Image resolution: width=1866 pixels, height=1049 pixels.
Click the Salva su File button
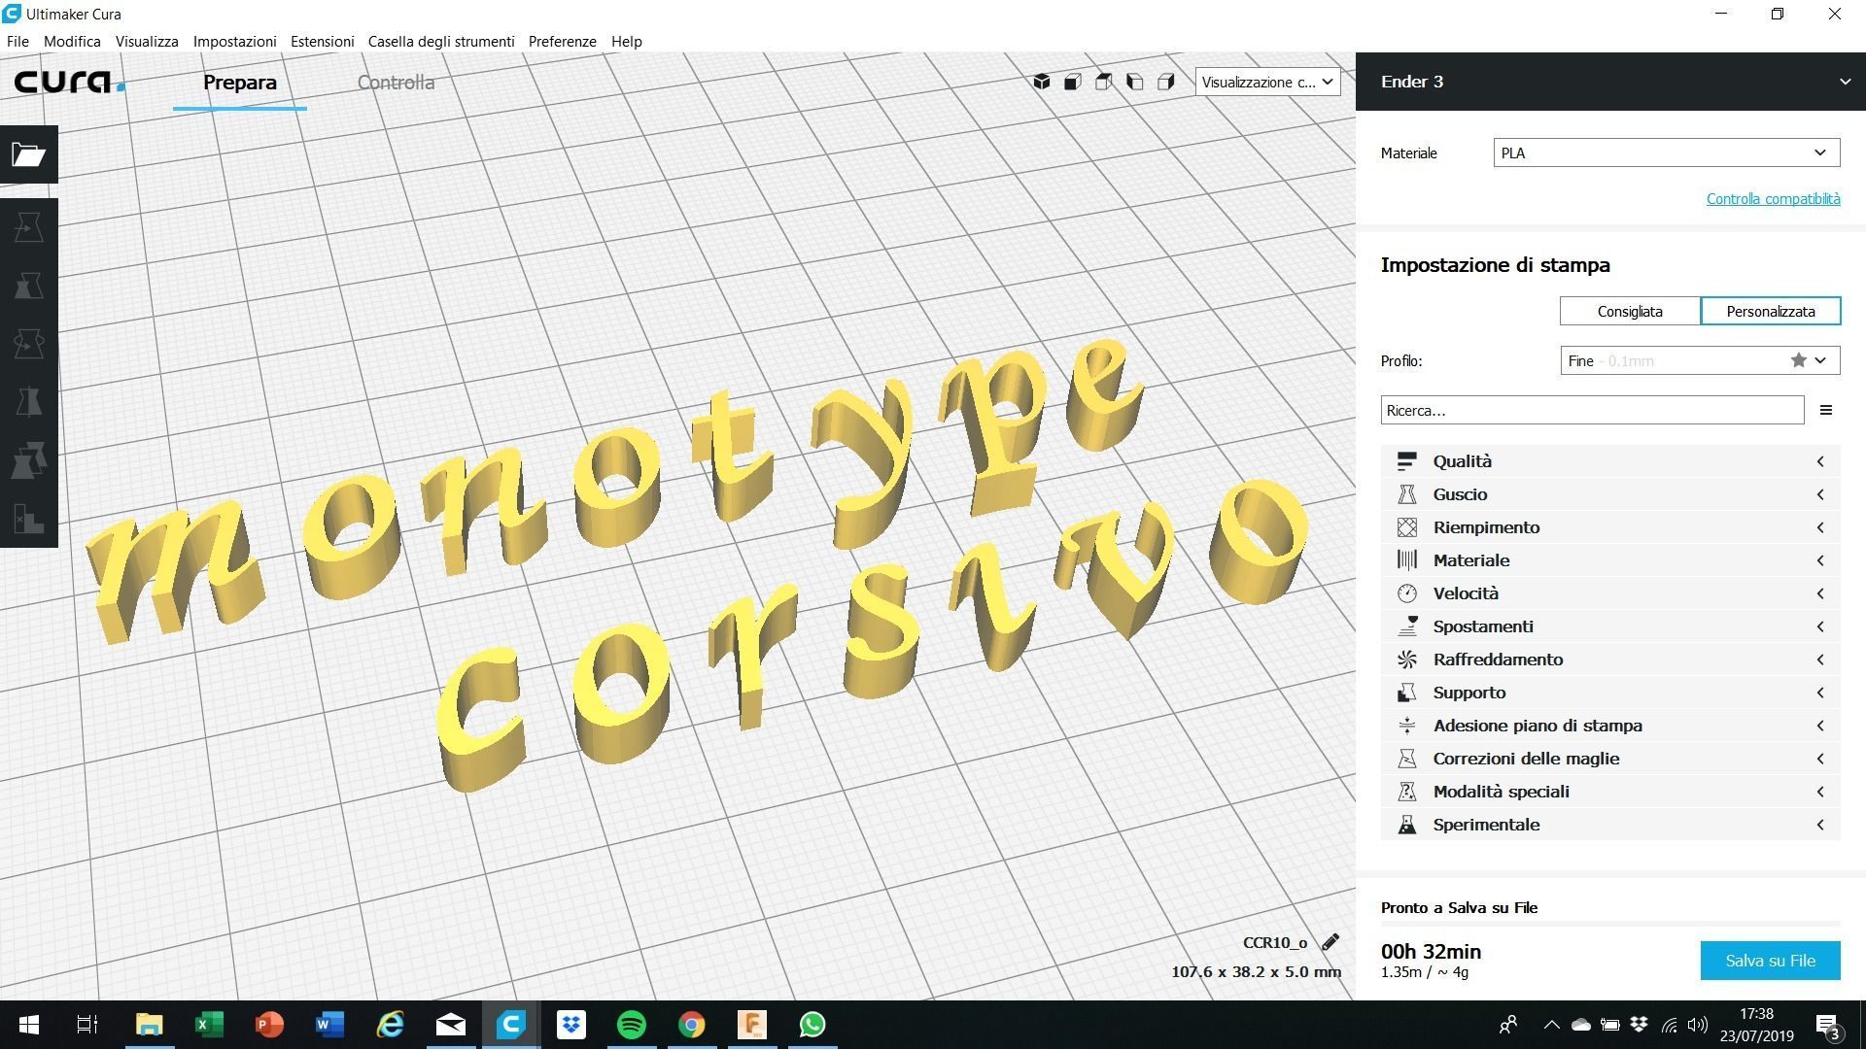tap(1770, 961)
